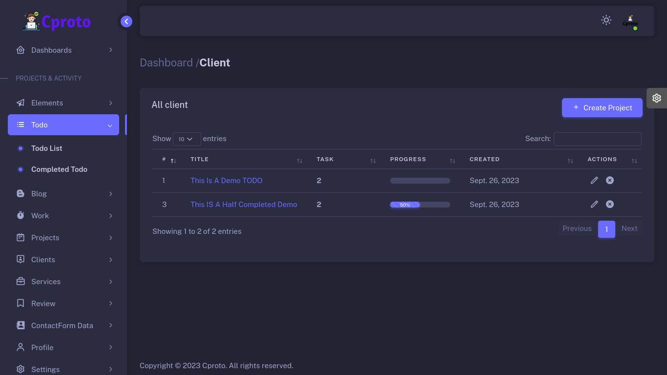667x375 pixels.
Task: Select Todo List in the sidebar
Action: click(47, 148)
